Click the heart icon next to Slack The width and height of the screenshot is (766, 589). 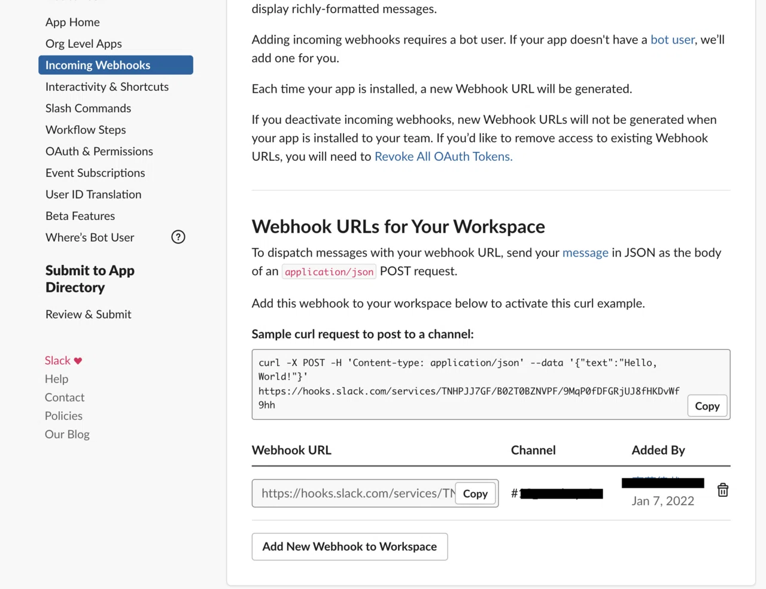coord(78,361)
